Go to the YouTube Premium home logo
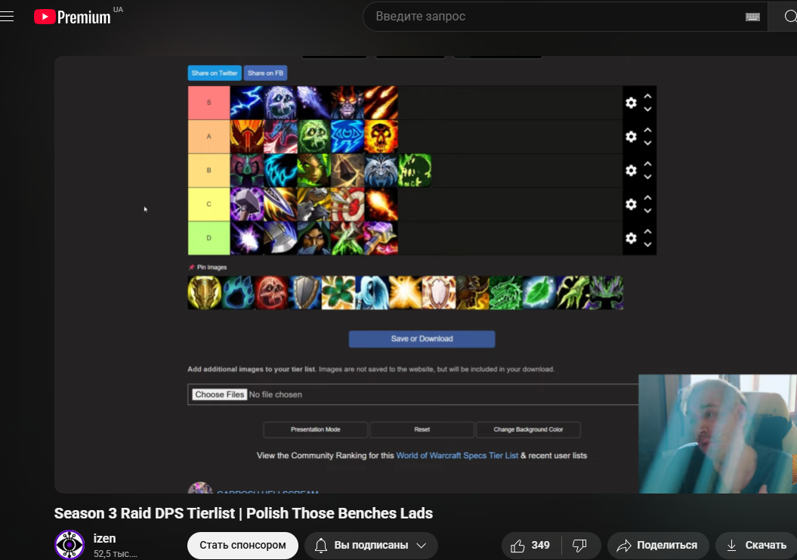797x560 pixels. pos(73,17)
